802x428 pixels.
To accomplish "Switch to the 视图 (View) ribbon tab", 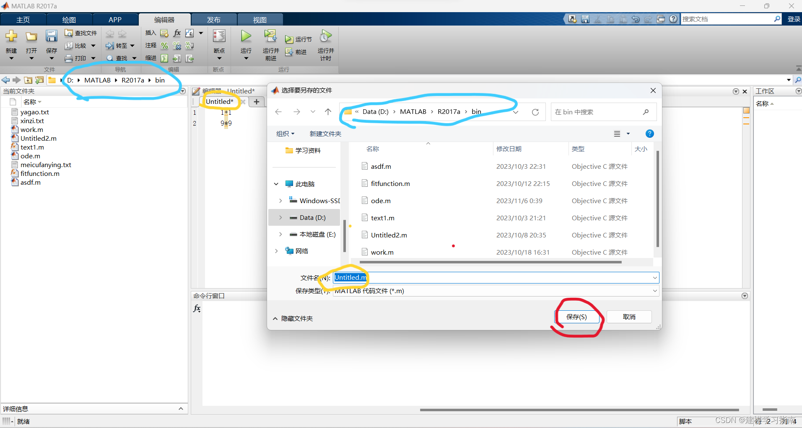I will pyautogui.click(x=260, y=20).
